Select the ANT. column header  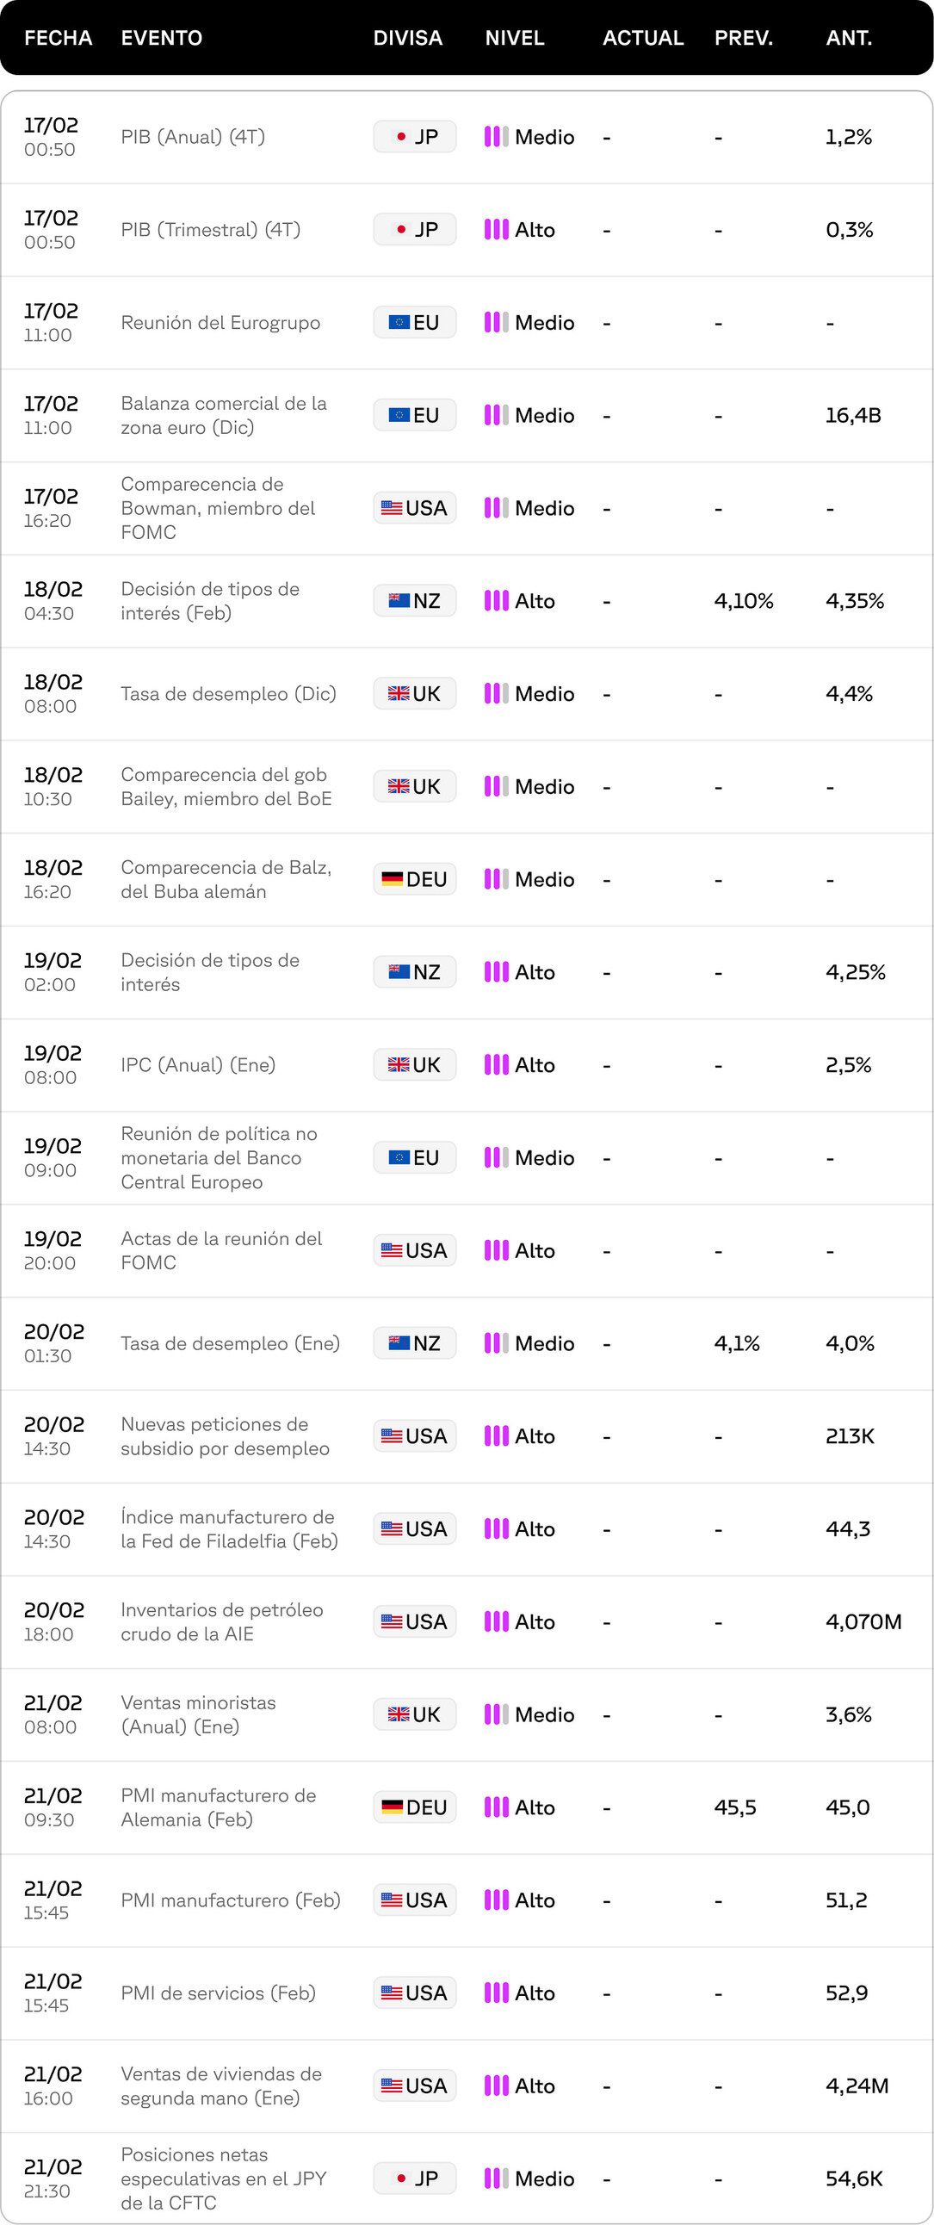pos(849,38)
